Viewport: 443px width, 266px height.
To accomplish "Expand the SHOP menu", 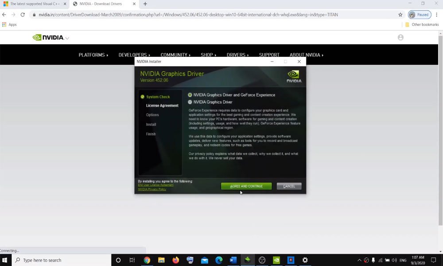I will coord(208,55).
